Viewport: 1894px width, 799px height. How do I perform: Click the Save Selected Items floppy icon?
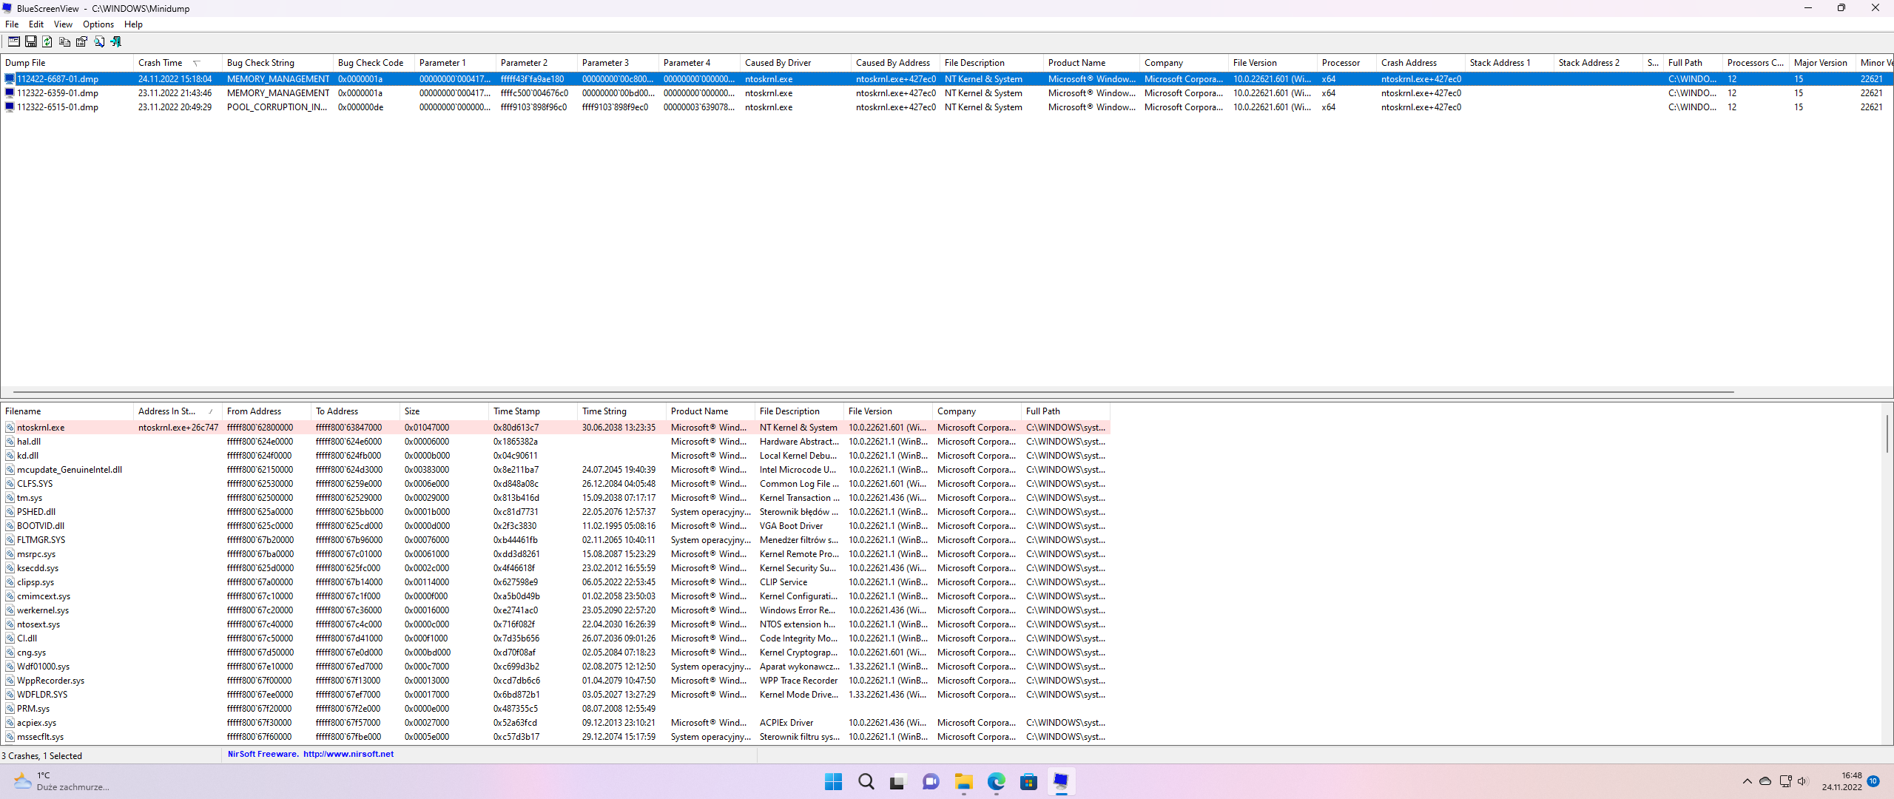pyautogui.click(x=30, y=41)
